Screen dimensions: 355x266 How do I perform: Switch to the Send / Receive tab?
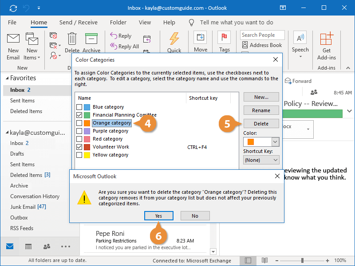[79, 23]
